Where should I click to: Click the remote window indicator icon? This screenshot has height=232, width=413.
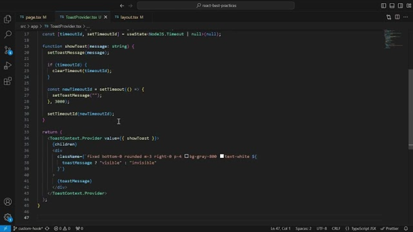pos(5,228)
